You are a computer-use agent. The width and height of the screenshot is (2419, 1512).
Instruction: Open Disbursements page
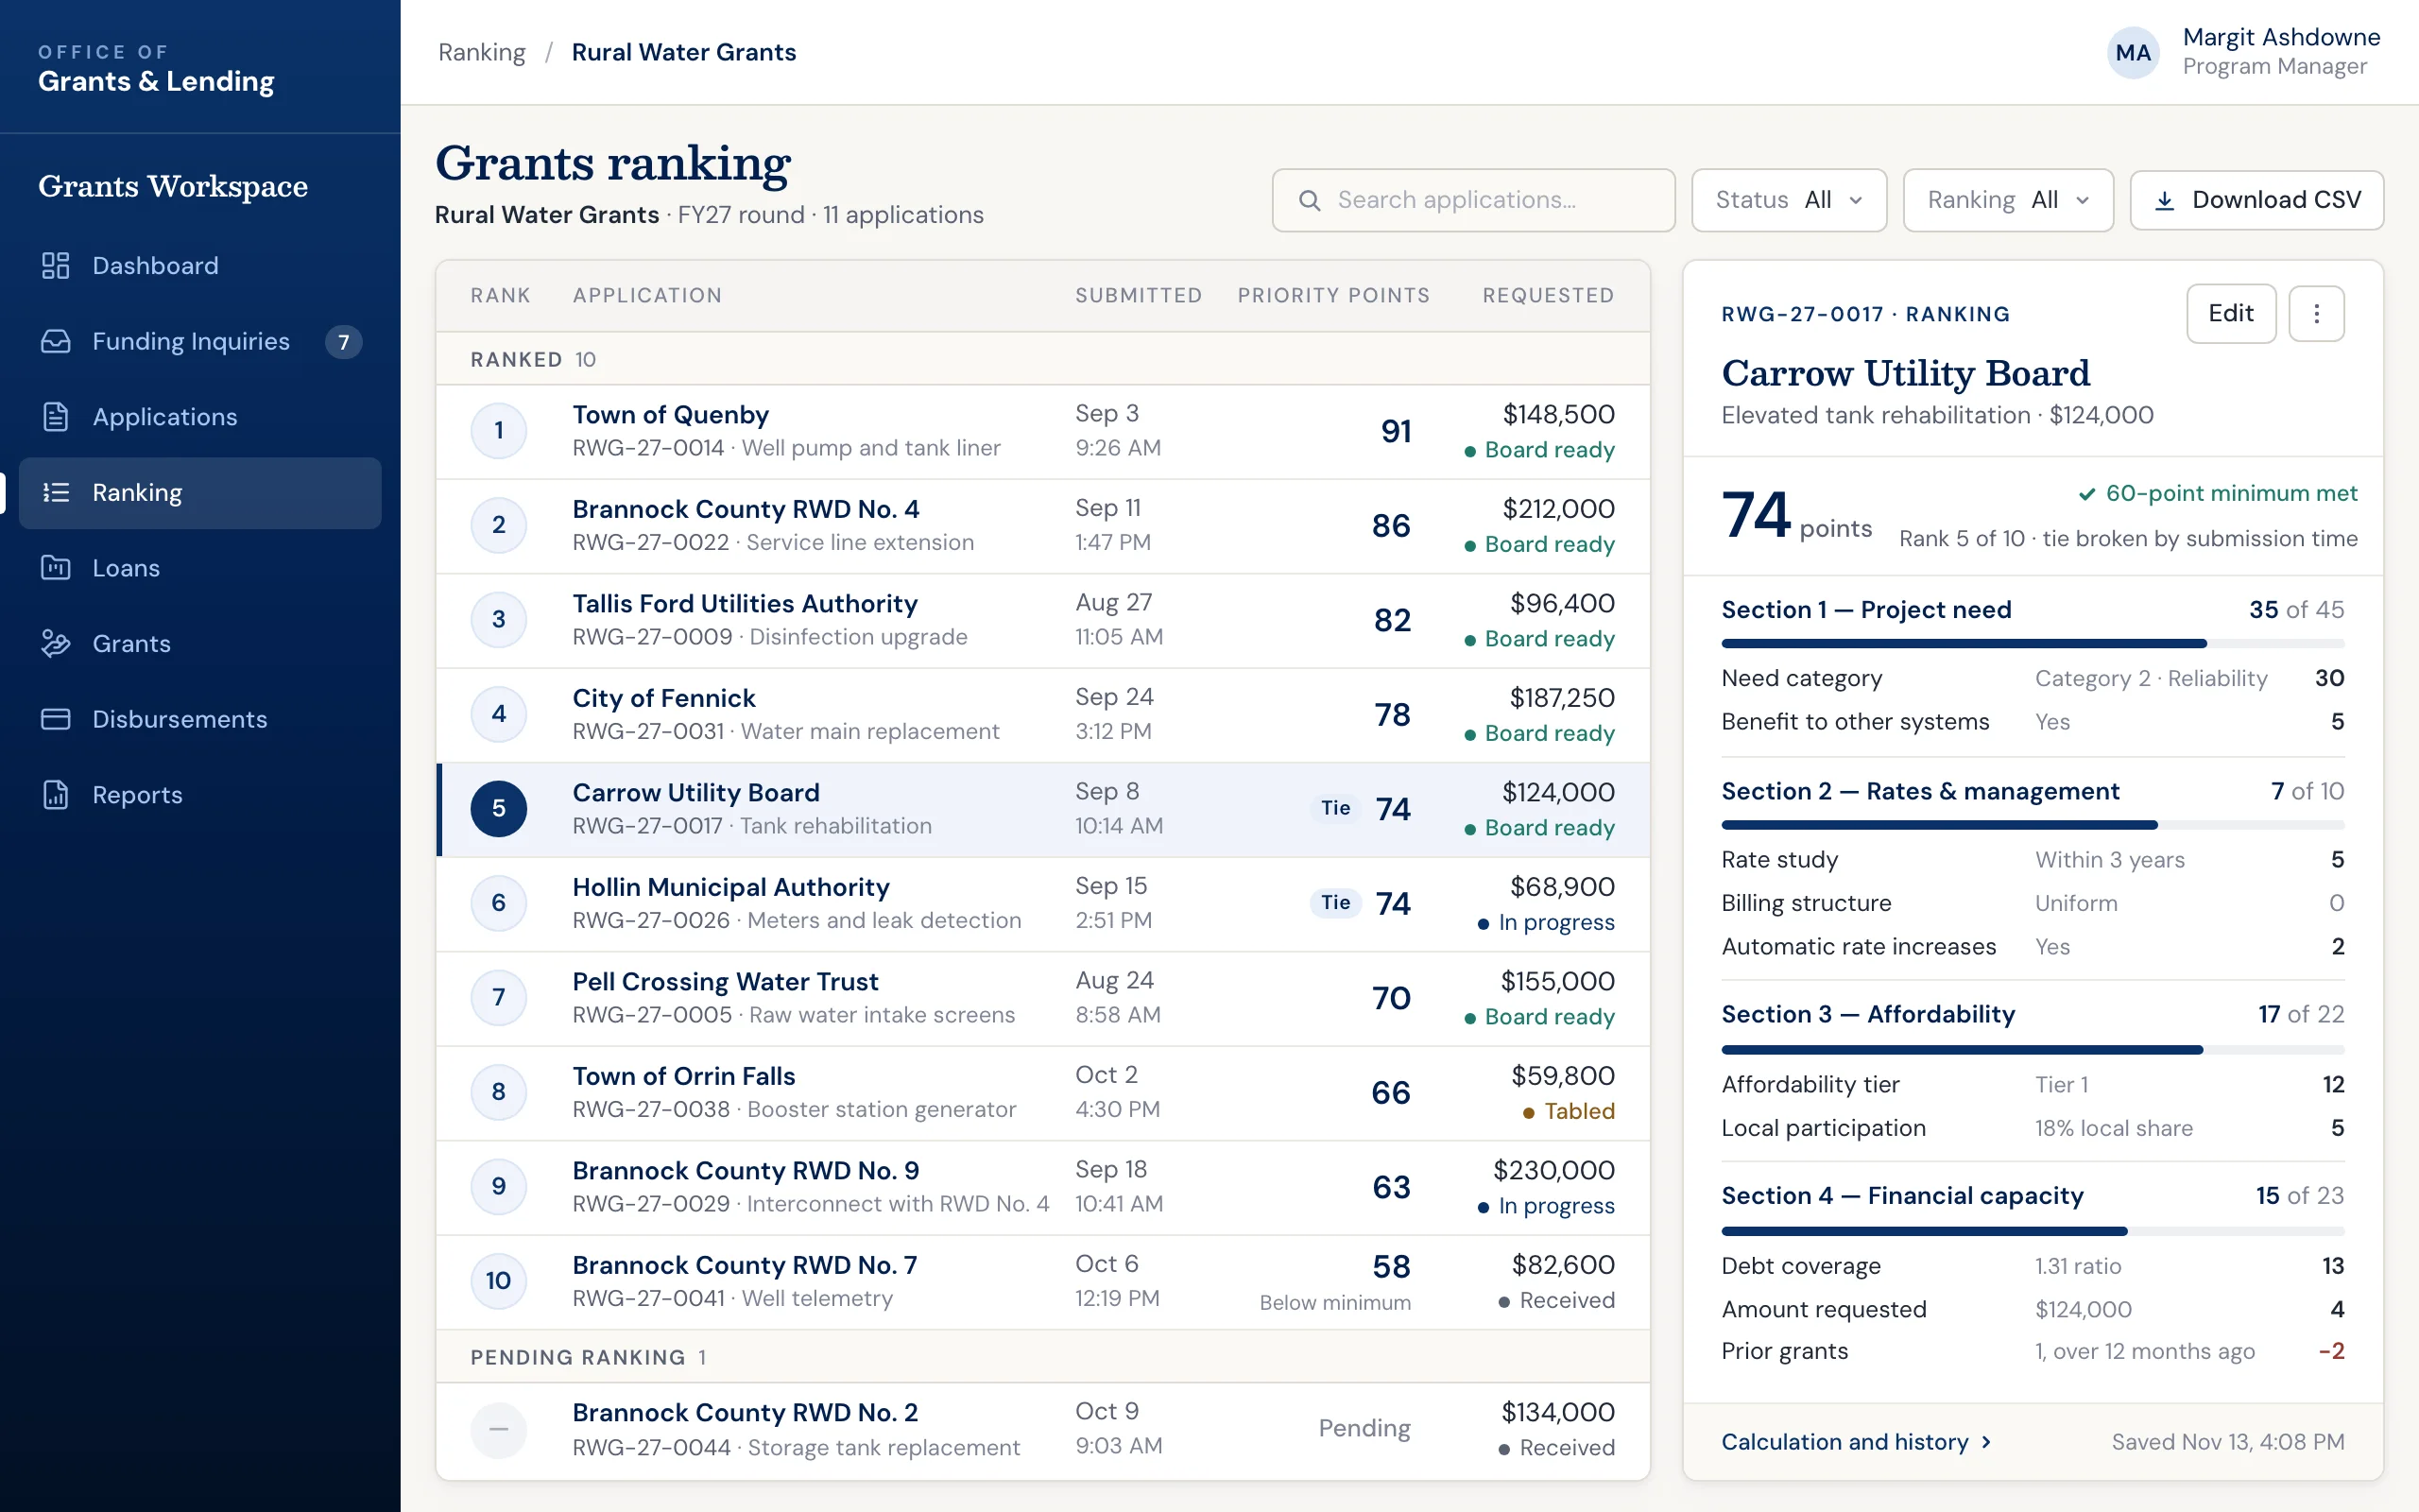[200, 719]
